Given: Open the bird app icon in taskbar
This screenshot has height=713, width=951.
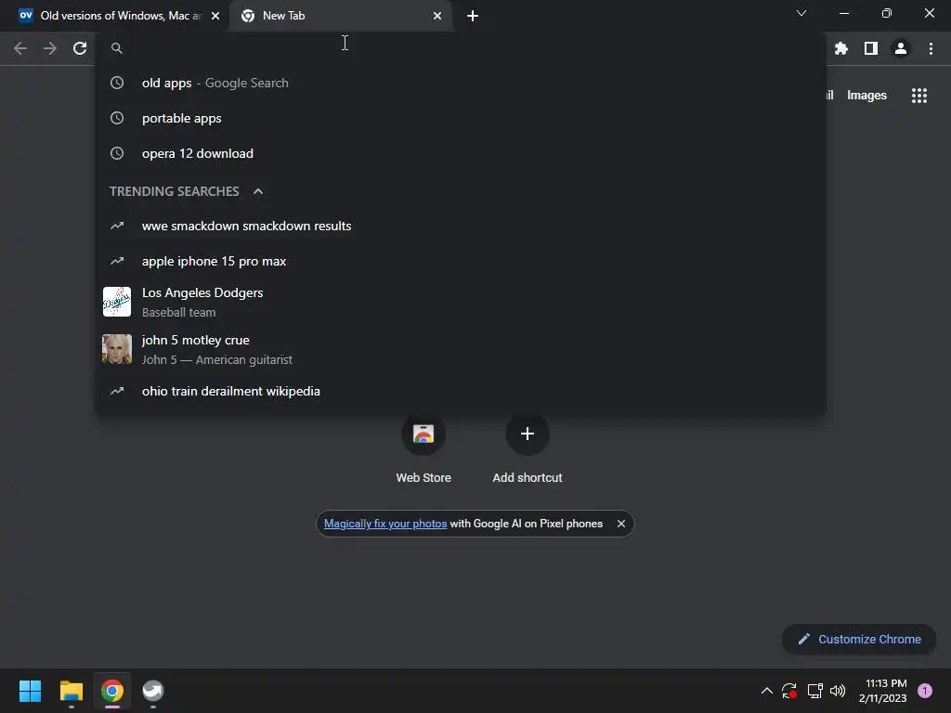Looking at the screenshot, I should click(x=153, y=691).
